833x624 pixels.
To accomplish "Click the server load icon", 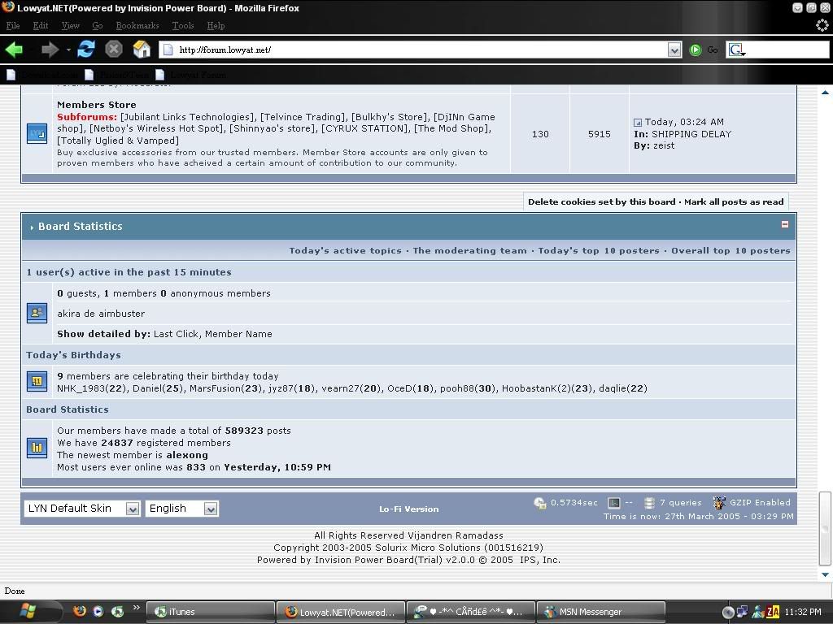I will point(614,503).
